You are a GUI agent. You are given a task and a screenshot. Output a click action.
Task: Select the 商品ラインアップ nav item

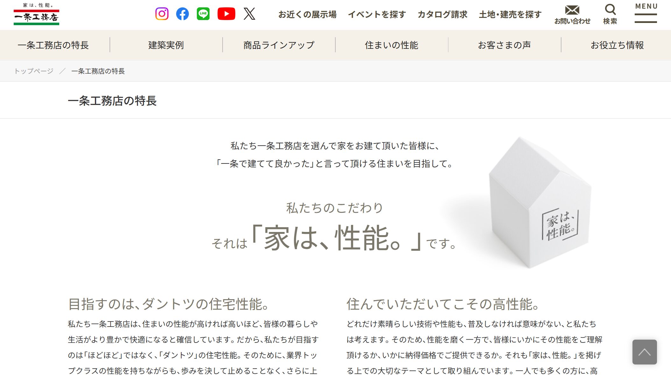coord(279,45)
